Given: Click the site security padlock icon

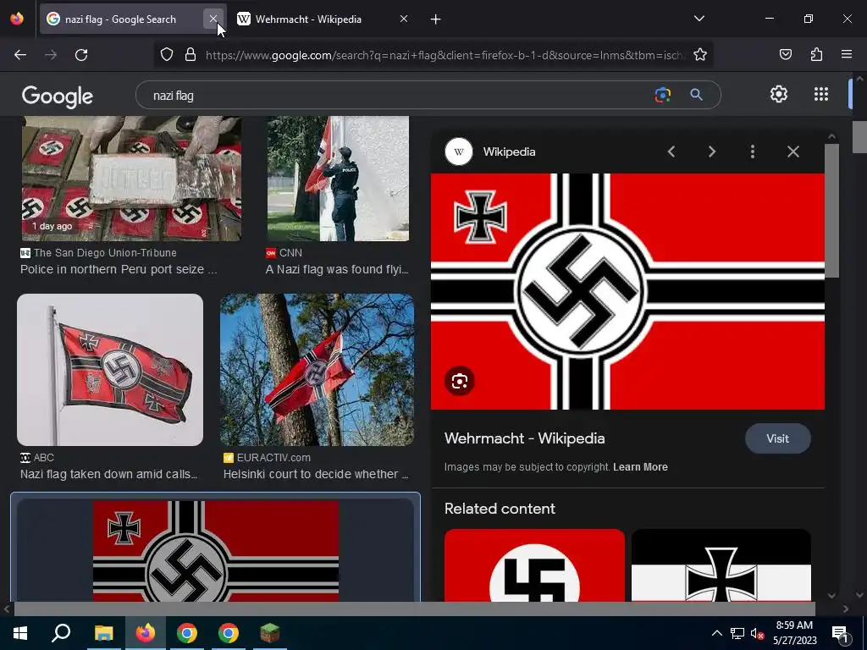Looking at the screenshot, I should pos(191,54).
